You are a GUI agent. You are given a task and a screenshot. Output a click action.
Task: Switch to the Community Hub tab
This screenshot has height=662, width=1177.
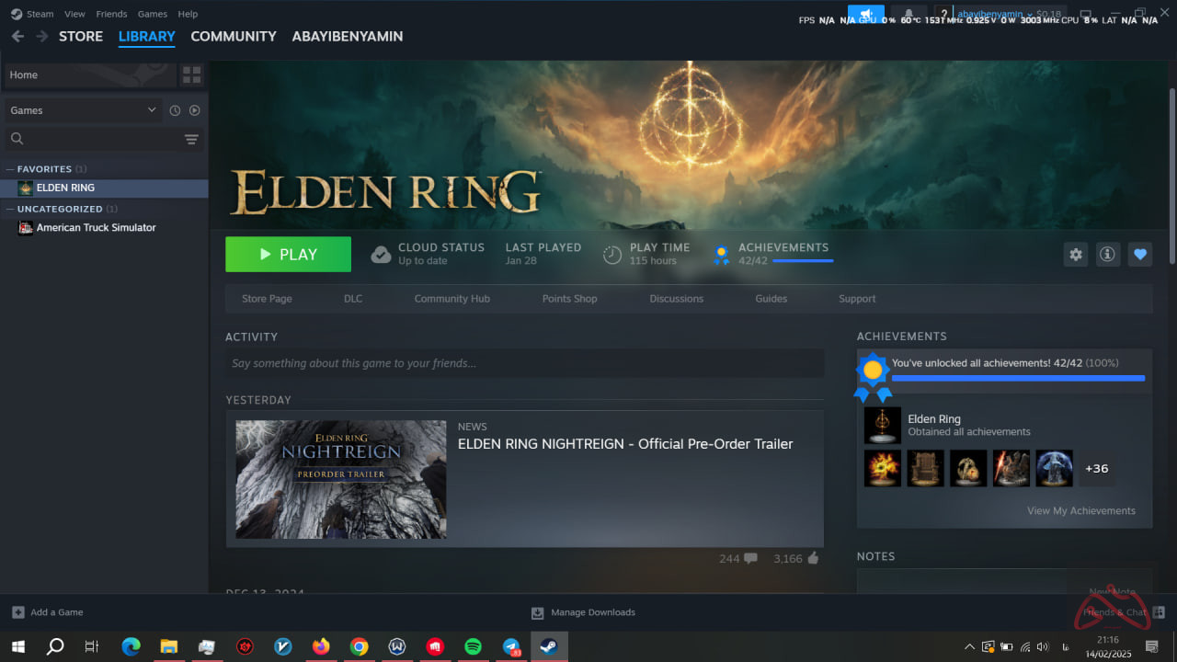[x=451, y=298]
